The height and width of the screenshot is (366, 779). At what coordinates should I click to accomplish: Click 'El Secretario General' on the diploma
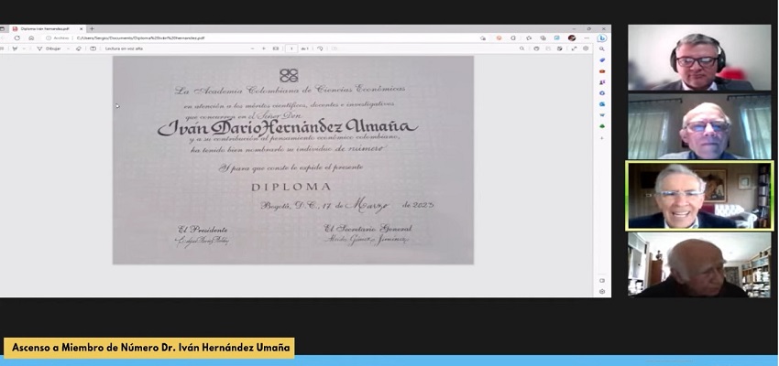(368, 229)
